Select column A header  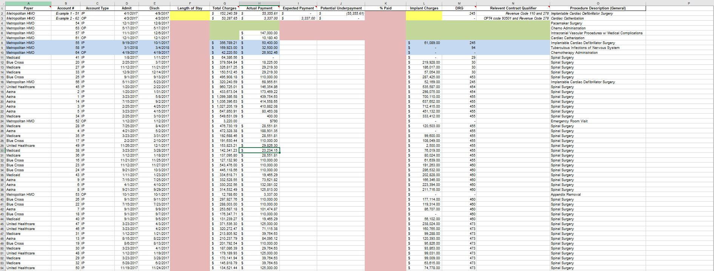(28, 3)
